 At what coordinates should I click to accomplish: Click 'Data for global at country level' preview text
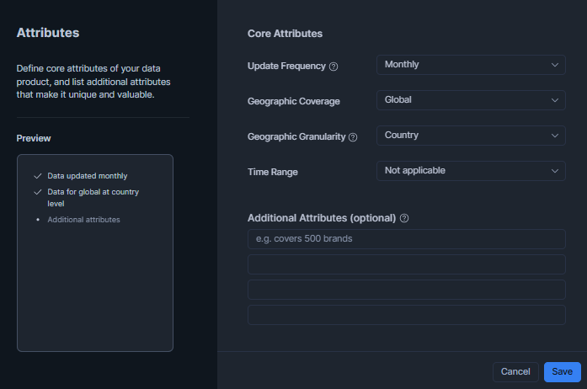pyautogui.click(x=93, y=198)
